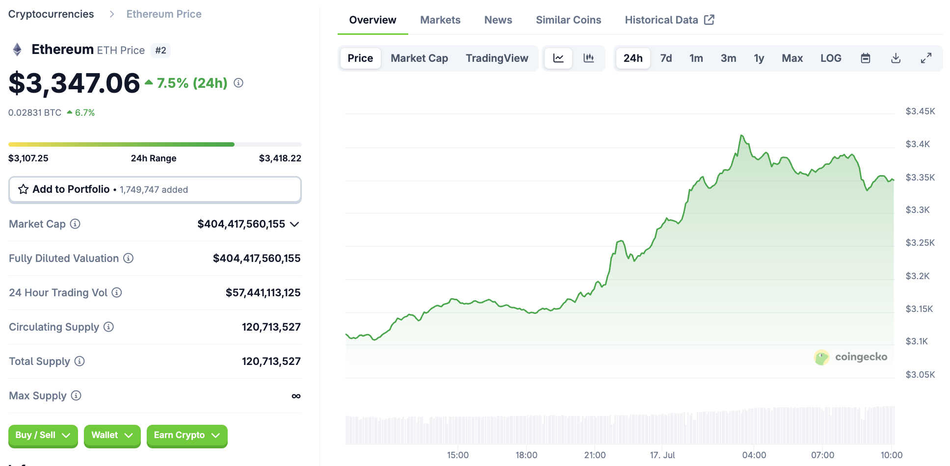Click Add to Portfolio button
Viewport: 950px width, 466px height.
click(155, 189)
